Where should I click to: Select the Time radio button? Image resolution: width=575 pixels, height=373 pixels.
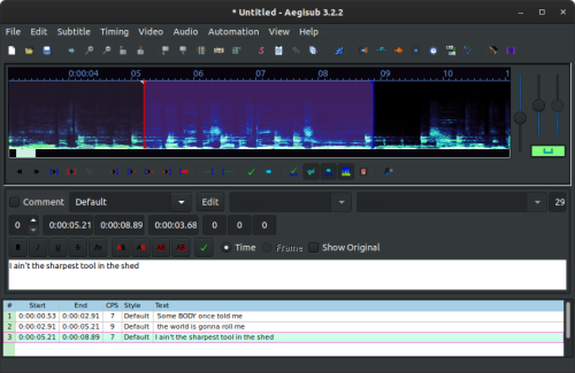[x=226, y=248]
